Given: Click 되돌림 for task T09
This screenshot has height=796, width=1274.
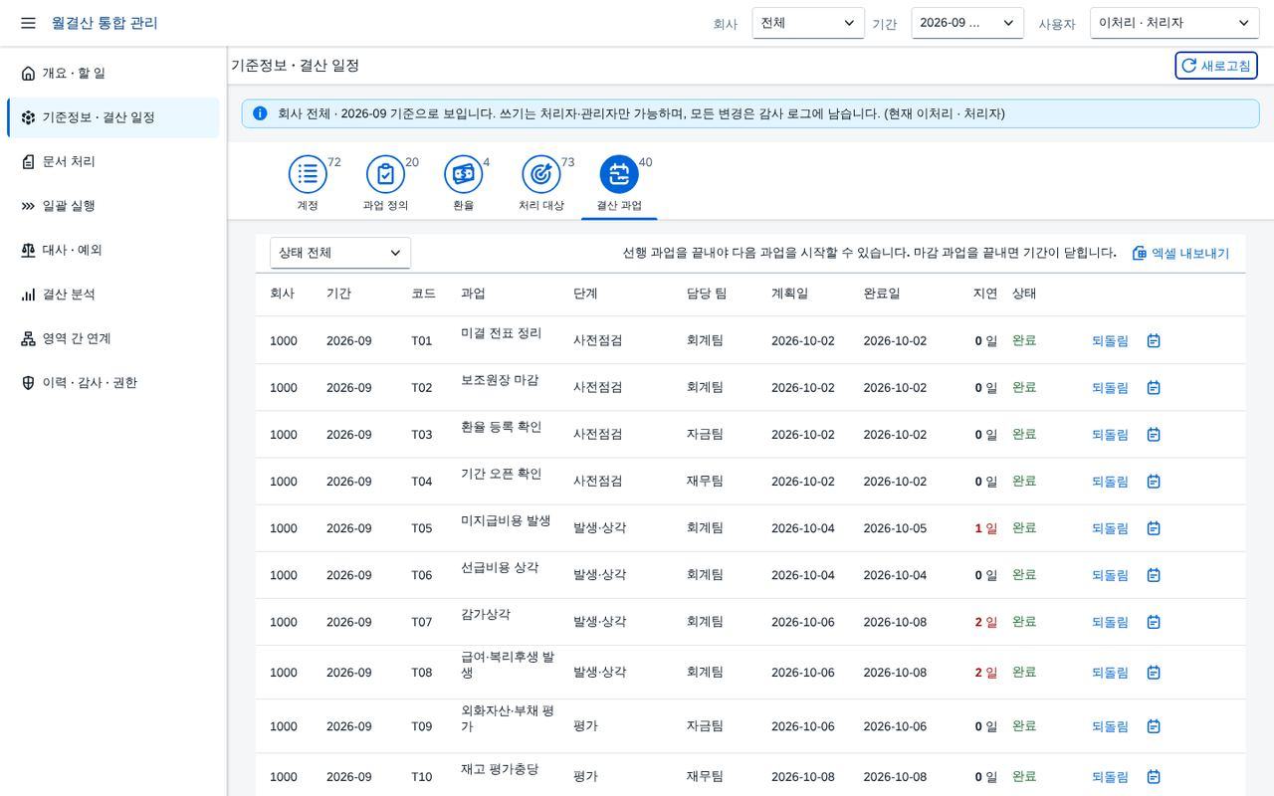Looking at the screenshot, I should point(1110,725).
